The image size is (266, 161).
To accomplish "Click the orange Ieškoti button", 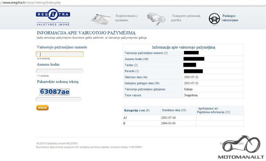I will click(43, 107).
